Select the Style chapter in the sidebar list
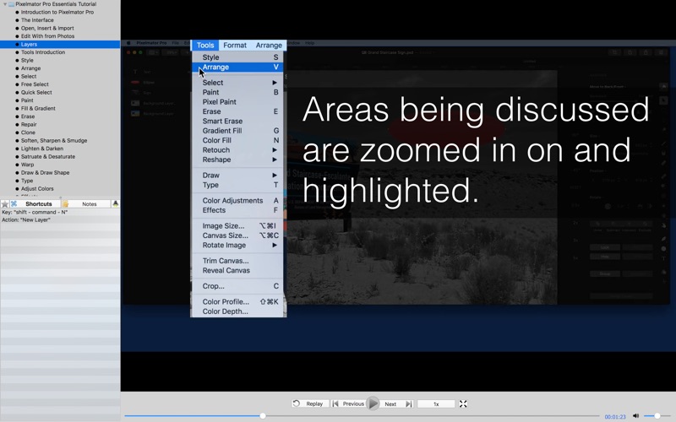This screenshot has height=422, width=676. click(x=27, y=60)
